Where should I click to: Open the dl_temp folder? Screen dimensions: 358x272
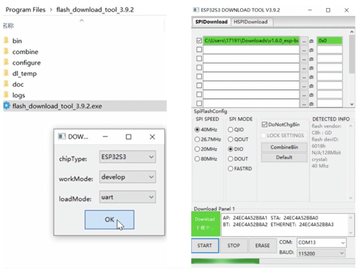(x=25, y=74)
